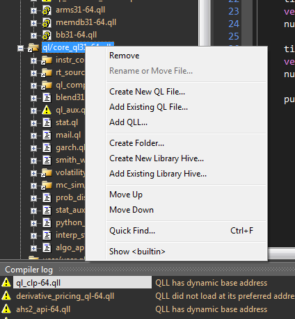The height and width of the screenshot is (319, 295).
Task: Select bb31-64.qll in the project tree
Action: [x=77, y=35]
